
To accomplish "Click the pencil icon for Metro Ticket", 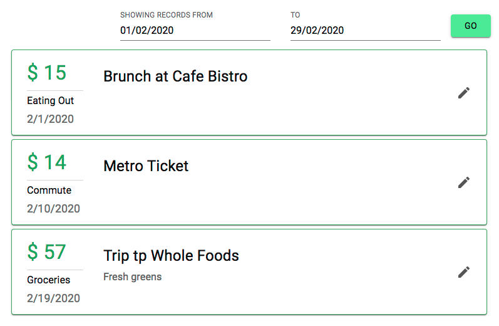I will (463, 182).
